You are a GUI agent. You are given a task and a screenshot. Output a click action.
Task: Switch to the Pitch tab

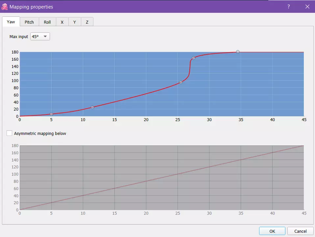pos(29,22)
